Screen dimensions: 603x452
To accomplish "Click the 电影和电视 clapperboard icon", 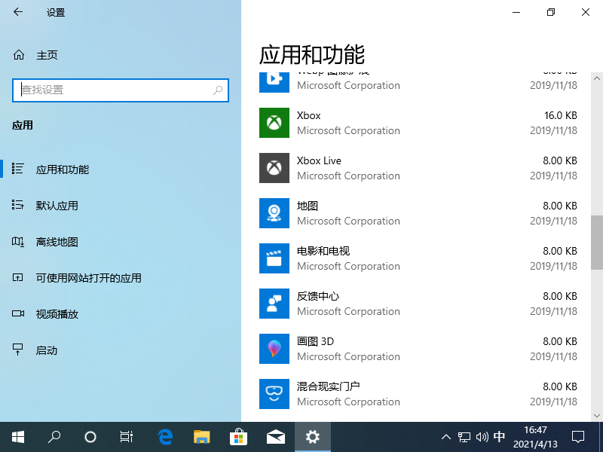I will coord(274,258).
